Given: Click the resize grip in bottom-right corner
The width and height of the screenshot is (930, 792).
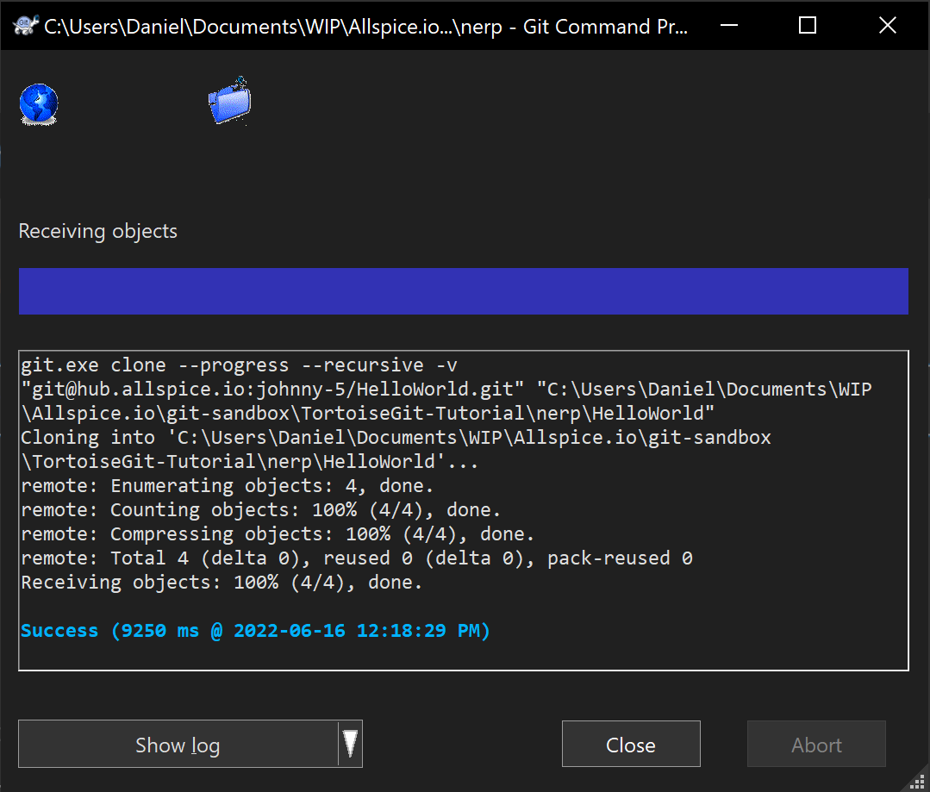Looking at the screenshot, I should pyautogui.click(x=919, y=781).
